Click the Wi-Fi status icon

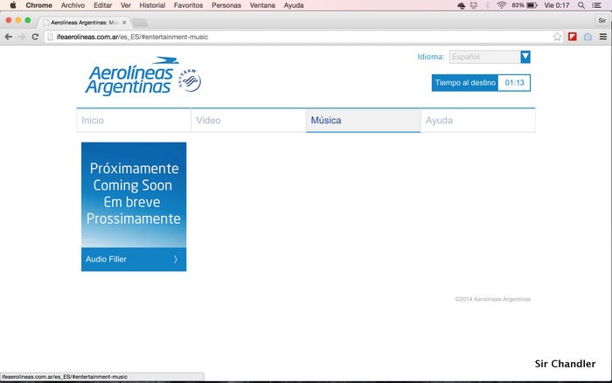pos(501,5)
